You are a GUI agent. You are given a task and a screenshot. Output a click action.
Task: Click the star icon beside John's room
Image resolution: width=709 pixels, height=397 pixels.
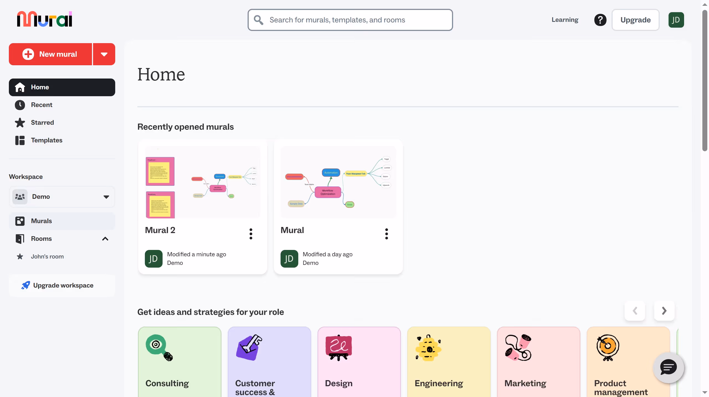pos(20,257)
